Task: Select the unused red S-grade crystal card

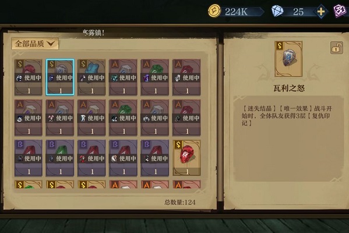Action: click(186, 158)
